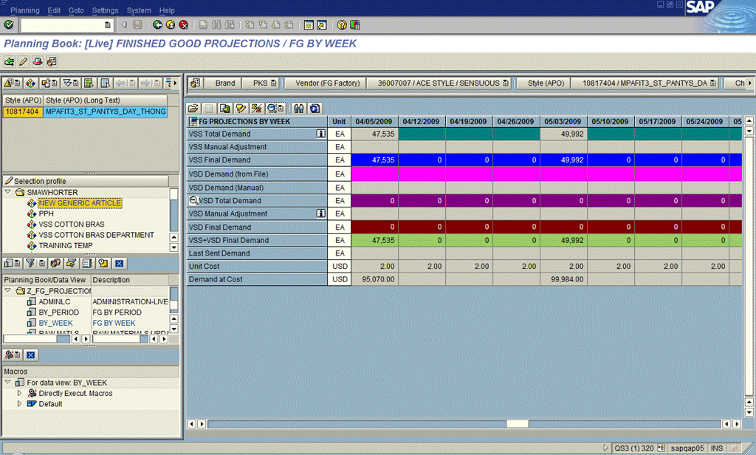
Task: Click the selection window icon left of Brand
Action: click(x=195, y=83)
